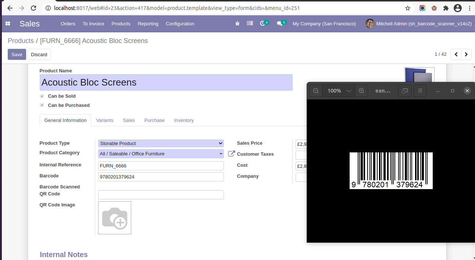This screenshot has width=475, height=260.
Task: Zoom out in image viewer
Action: 316,91
